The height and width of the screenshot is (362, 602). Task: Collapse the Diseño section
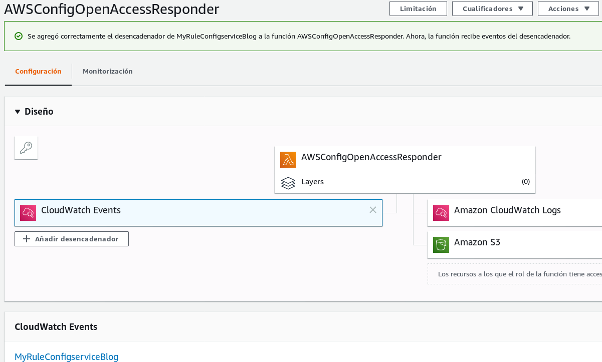[x=18, y=112]
